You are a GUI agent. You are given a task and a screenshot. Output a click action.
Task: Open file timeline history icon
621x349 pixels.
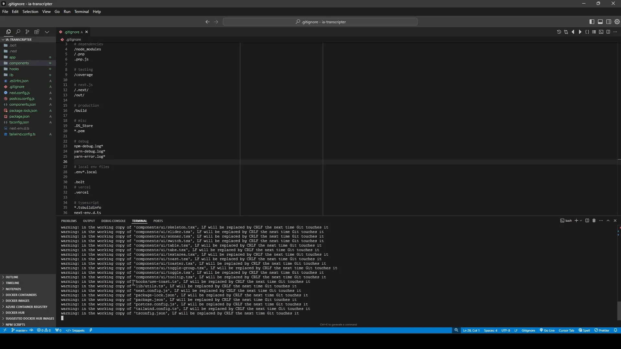(559, 32)
